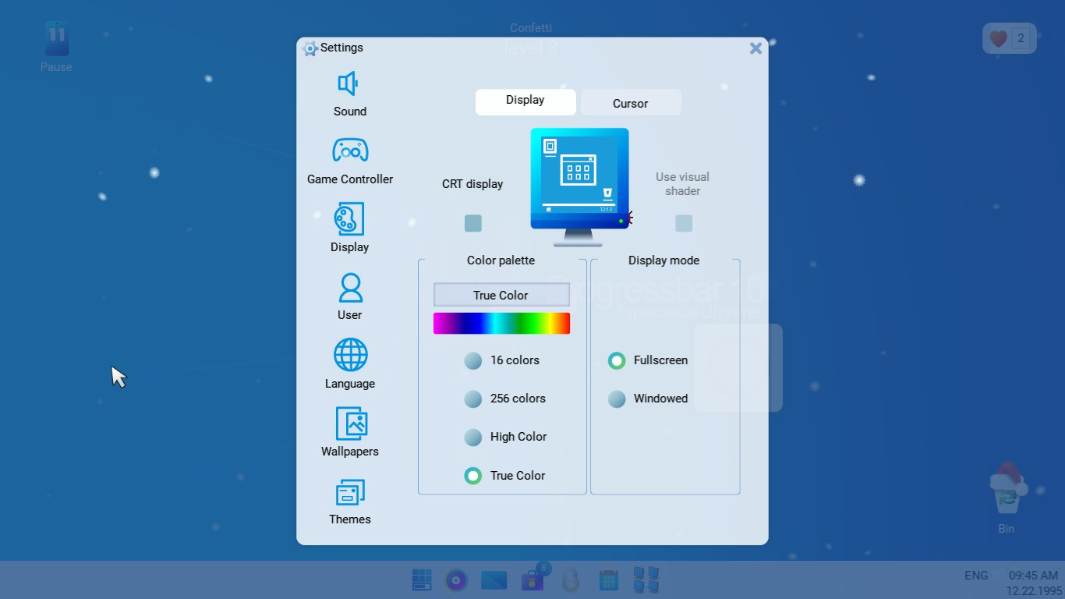Viewport: 1065px width, 599px height.
Task: Open the Wallpapers settings section
Action: coord(349,431)
